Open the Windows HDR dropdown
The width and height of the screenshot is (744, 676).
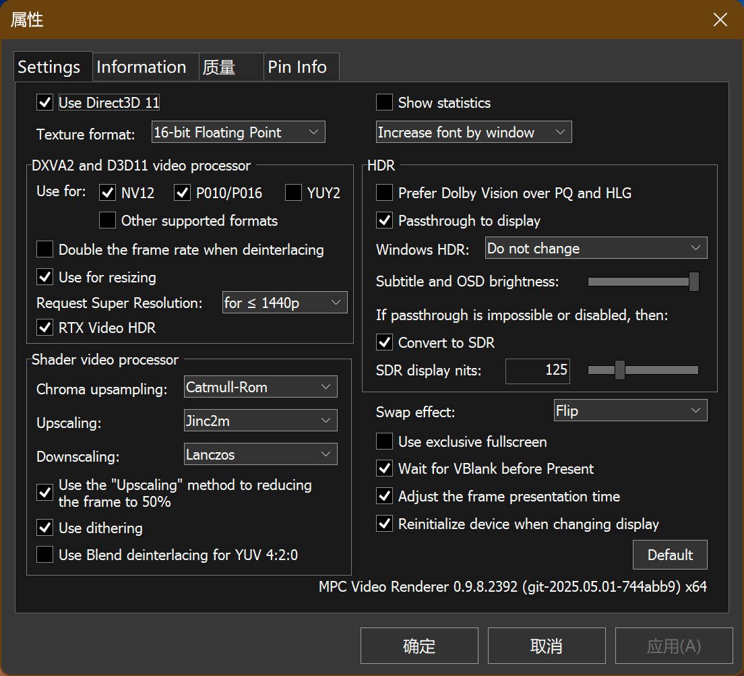[596, 249]
